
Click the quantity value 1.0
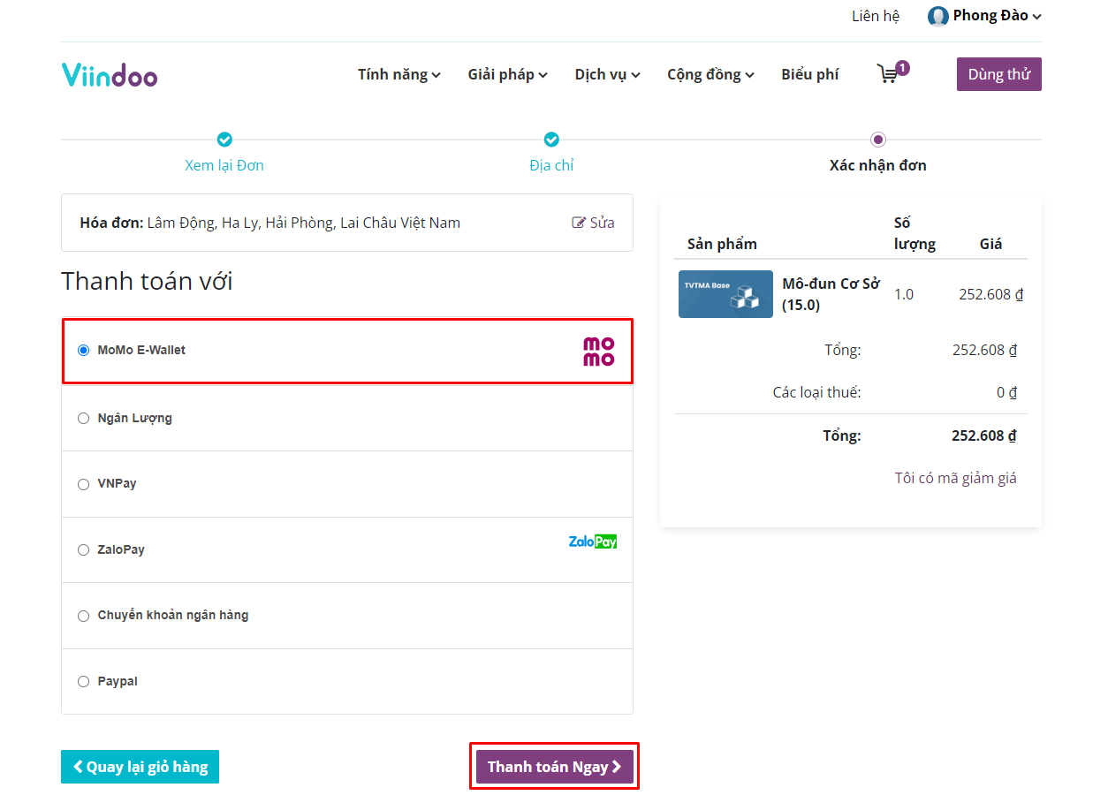(904, 294)
